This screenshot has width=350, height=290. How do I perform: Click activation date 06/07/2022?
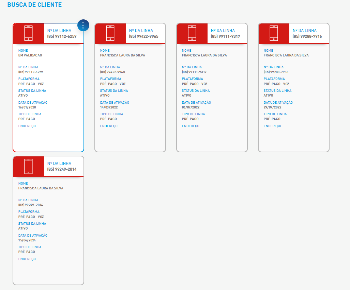coord(191,107)
